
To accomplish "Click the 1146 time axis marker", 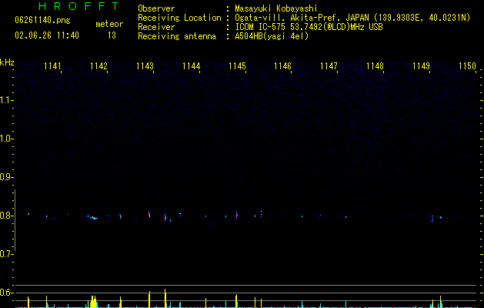I will (x=282, y=65).
